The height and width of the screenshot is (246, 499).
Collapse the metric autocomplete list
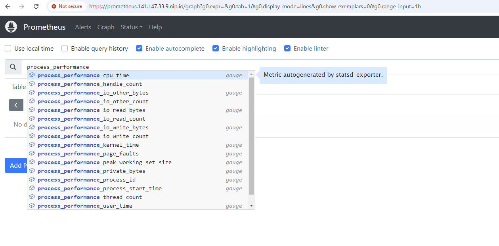coord(252,74)
